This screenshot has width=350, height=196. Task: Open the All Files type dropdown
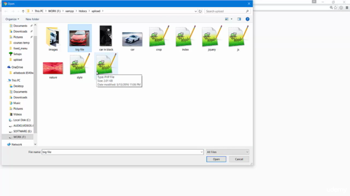227,152
